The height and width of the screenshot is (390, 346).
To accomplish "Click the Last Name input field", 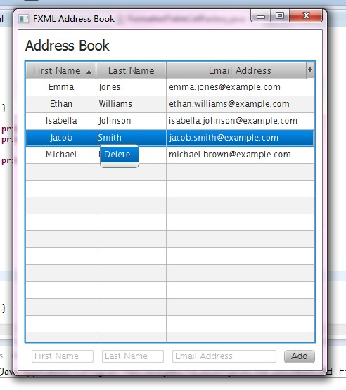I will pos(133,356).
